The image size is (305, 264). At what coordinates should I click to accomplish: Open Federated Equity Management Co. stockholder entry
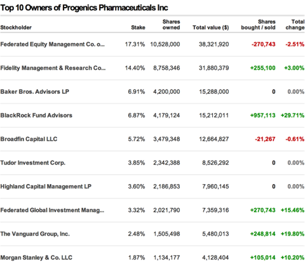tap(53, 44)
